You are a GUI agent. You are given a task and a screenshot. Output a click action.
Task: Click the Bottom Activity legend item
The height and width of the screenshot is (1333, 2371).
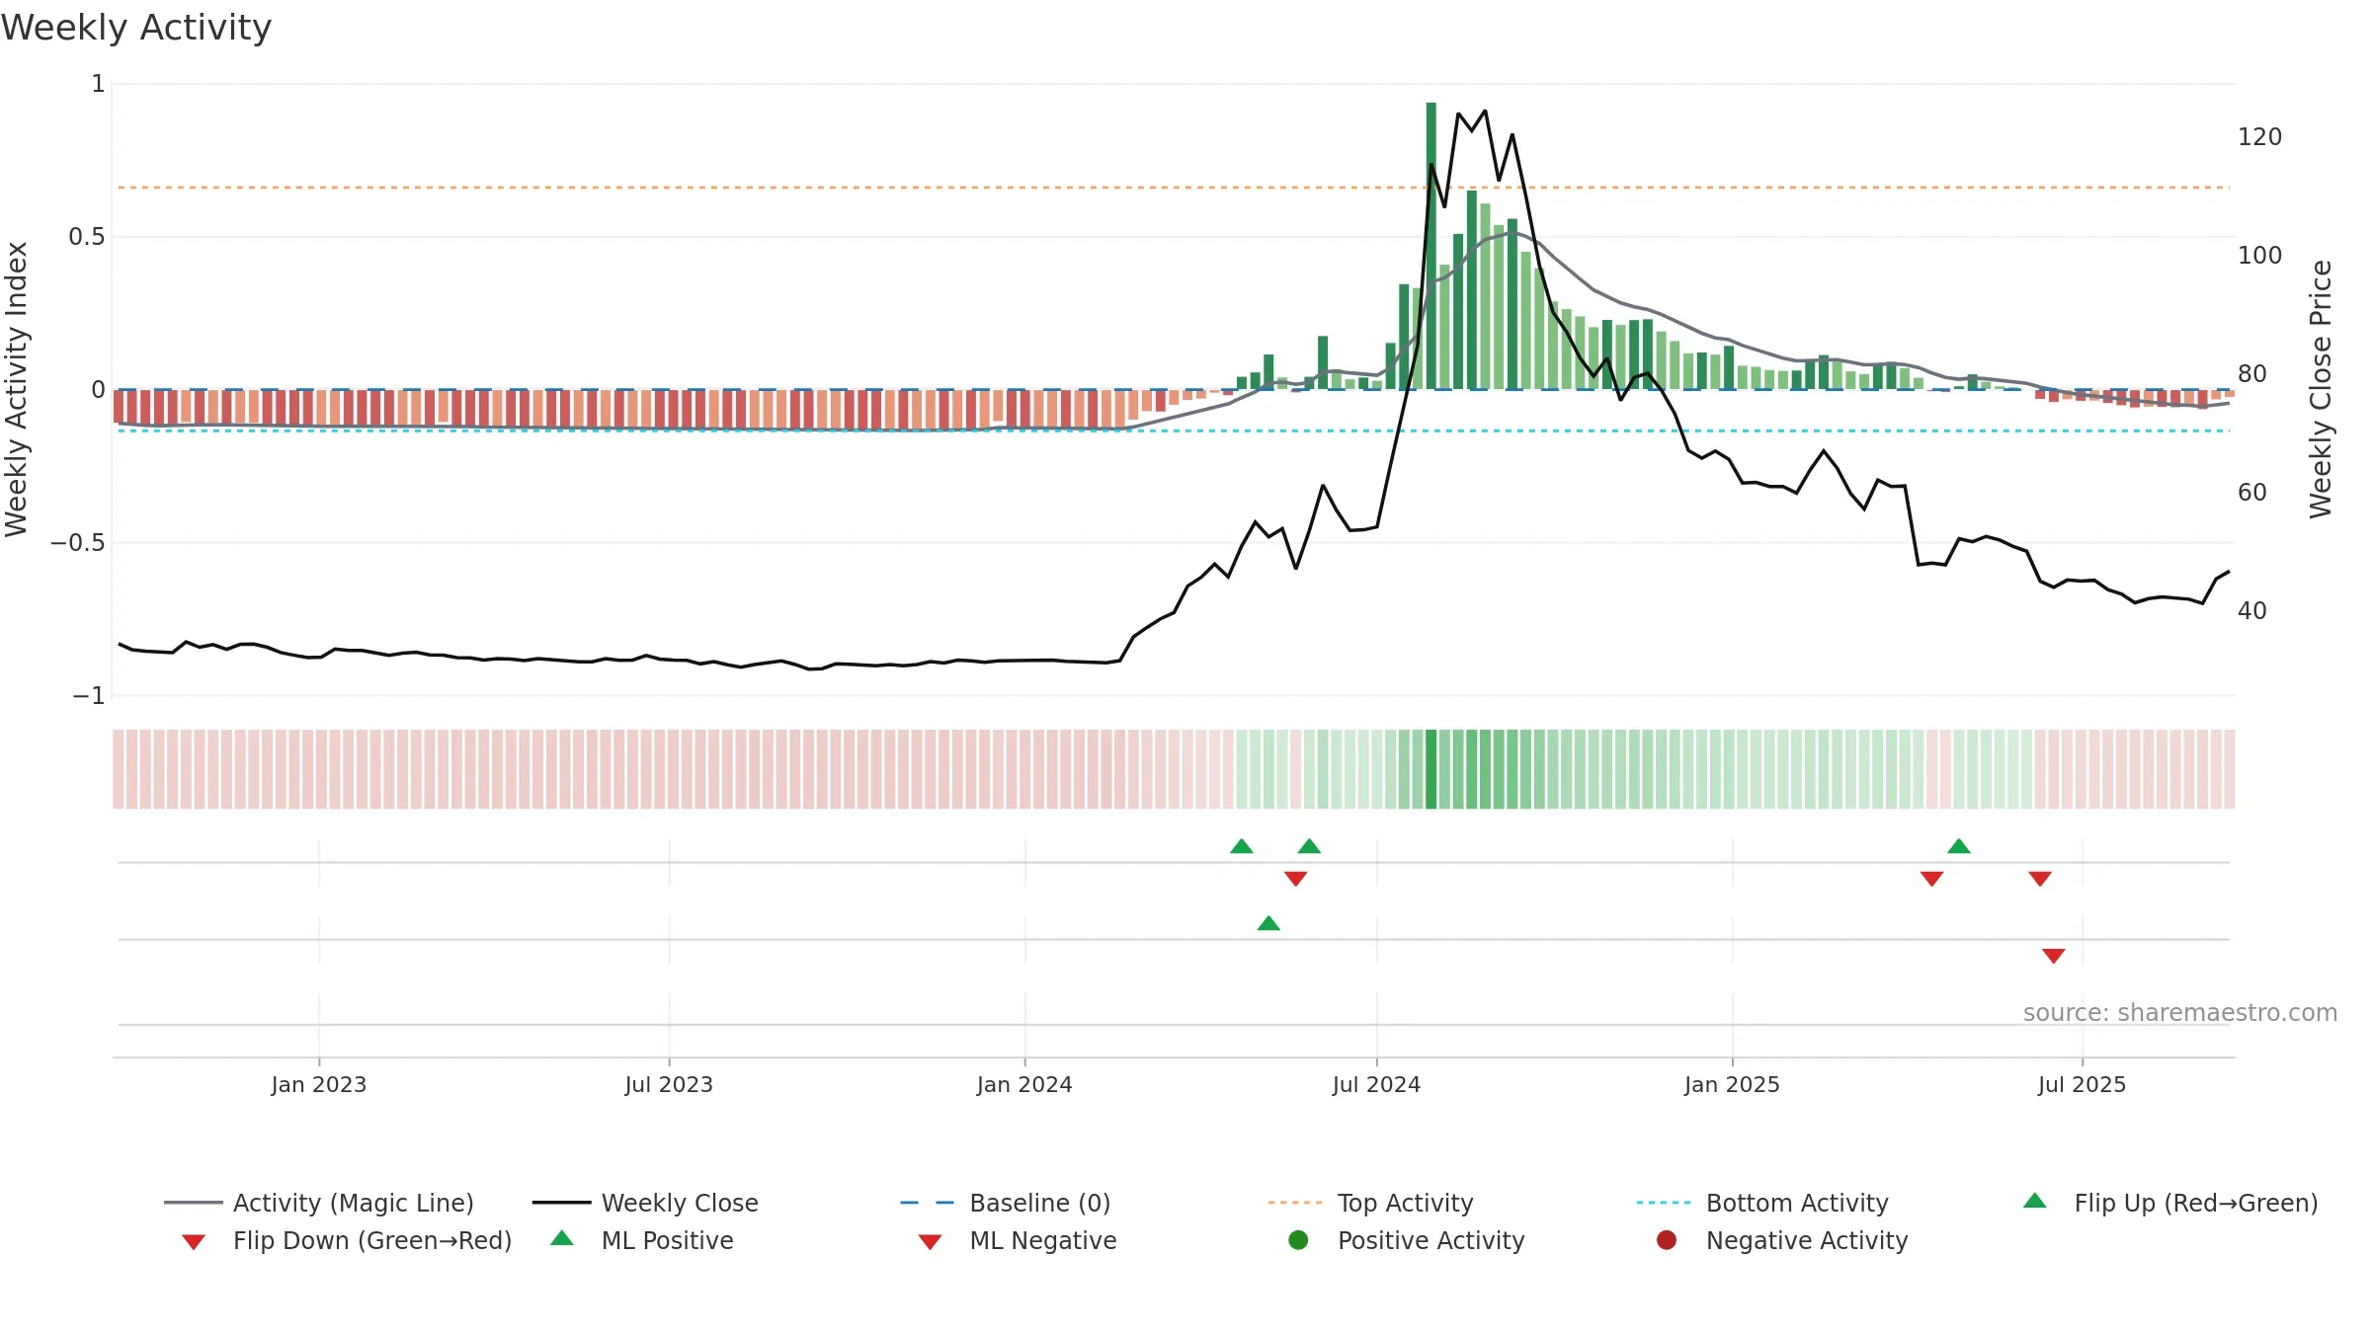(x=1762, y=1203)
